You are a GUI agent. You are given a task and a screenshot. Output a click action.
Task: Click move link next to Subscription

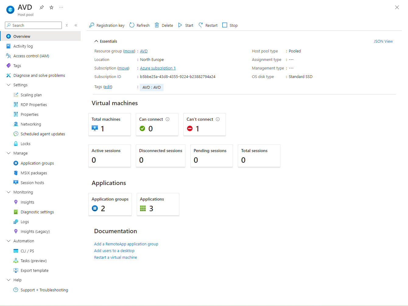123,68
